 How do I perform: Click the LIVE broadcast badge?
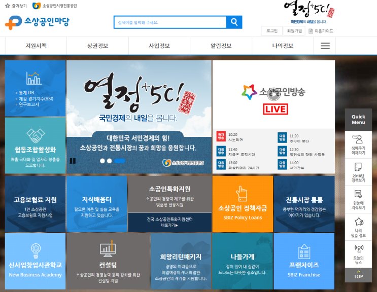[x=276, y=109]
